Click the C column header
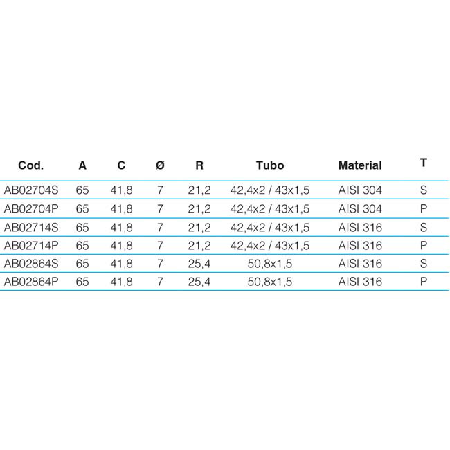The width and height of the screenshot is (450, 450). click(x=121, y=165)
